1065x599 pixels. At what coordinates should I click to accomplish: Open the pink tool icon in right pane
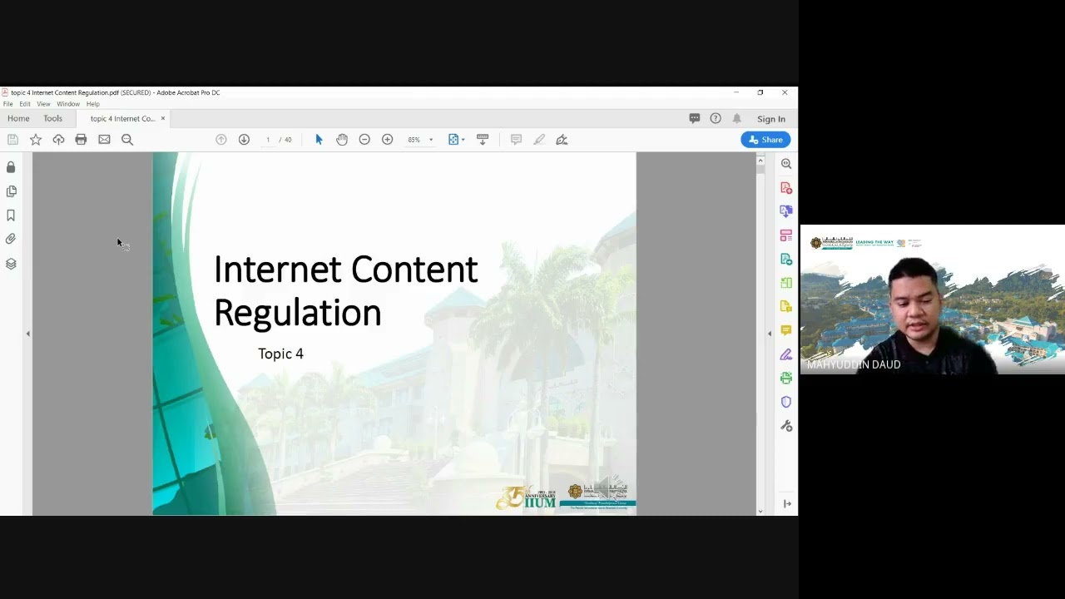coord(786,235)
